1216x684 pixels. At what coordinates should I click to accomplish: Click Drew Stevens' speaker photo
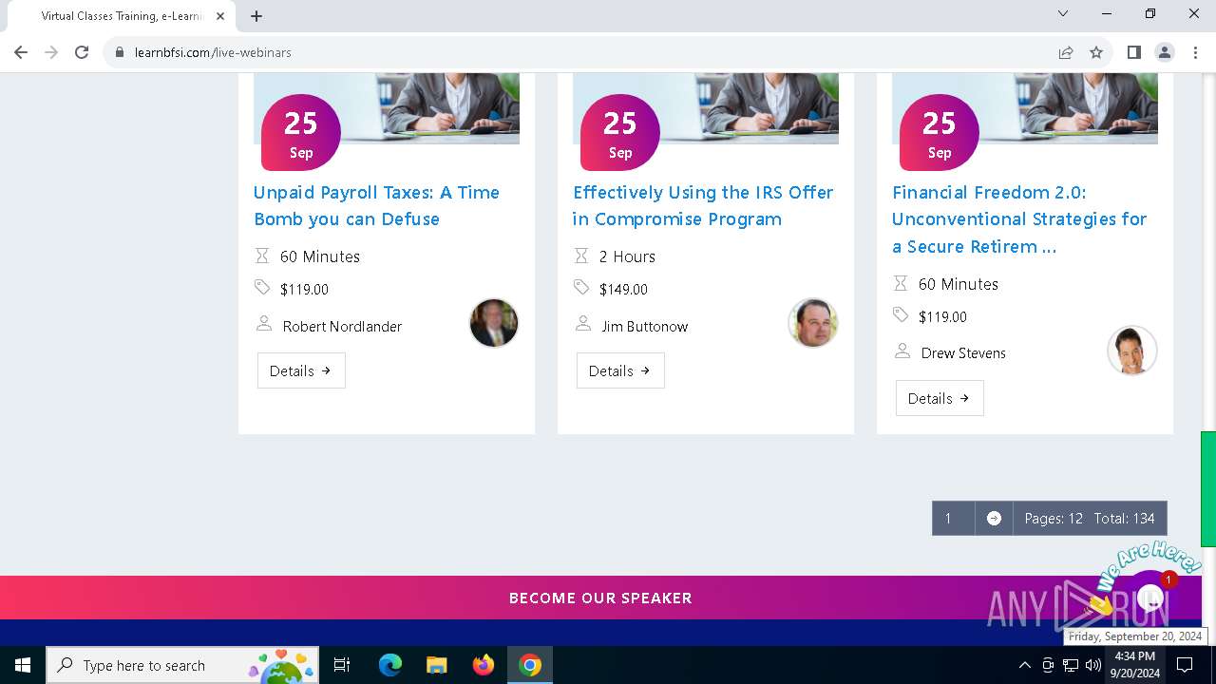point(1132,351)
